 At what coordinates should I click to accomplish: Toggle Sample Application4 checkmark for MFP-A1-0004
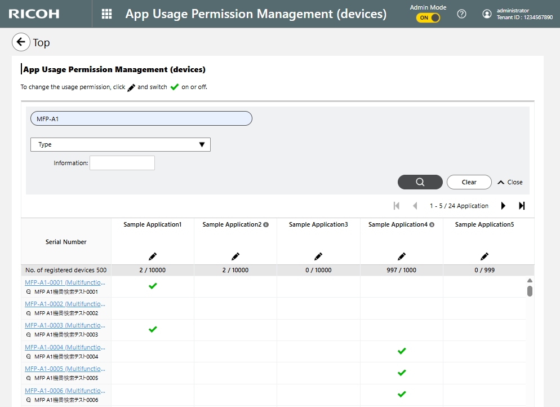coord(402,351)
